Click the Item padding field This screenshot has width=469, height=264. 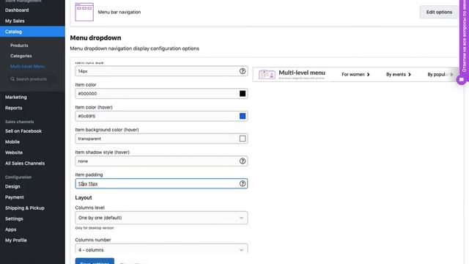pyautogui.click(x=161, y=183)
